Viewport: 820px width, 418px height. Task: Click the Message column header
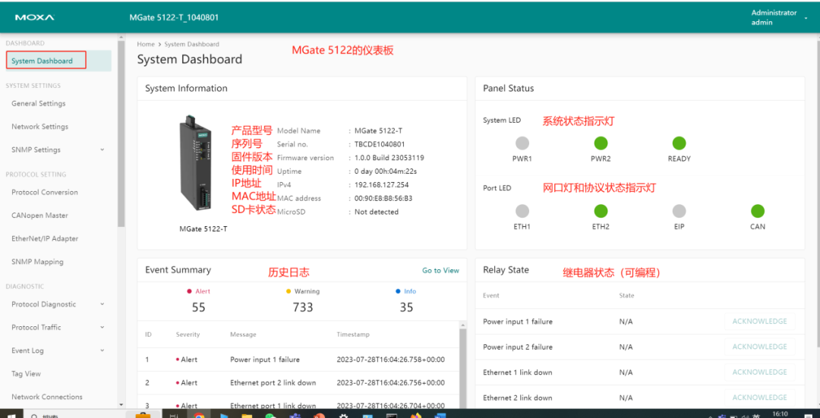[x=243, y=335]
